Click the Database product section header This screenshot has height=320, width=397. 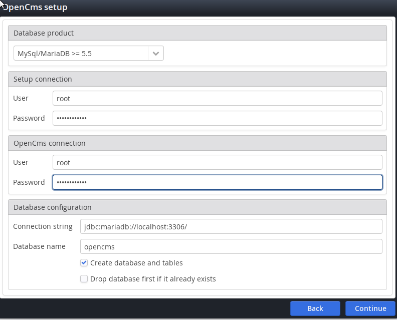(x=197, y=33)
